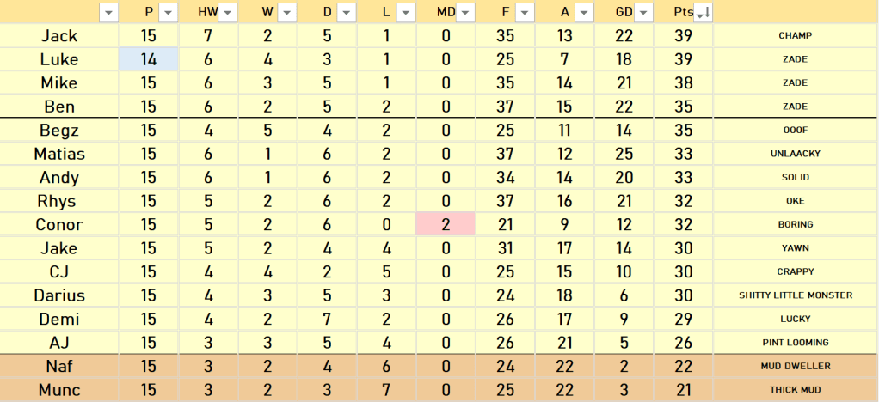Expand the HW column filter arrow
The width and height of the screenshot is (879, 402).
227,13
